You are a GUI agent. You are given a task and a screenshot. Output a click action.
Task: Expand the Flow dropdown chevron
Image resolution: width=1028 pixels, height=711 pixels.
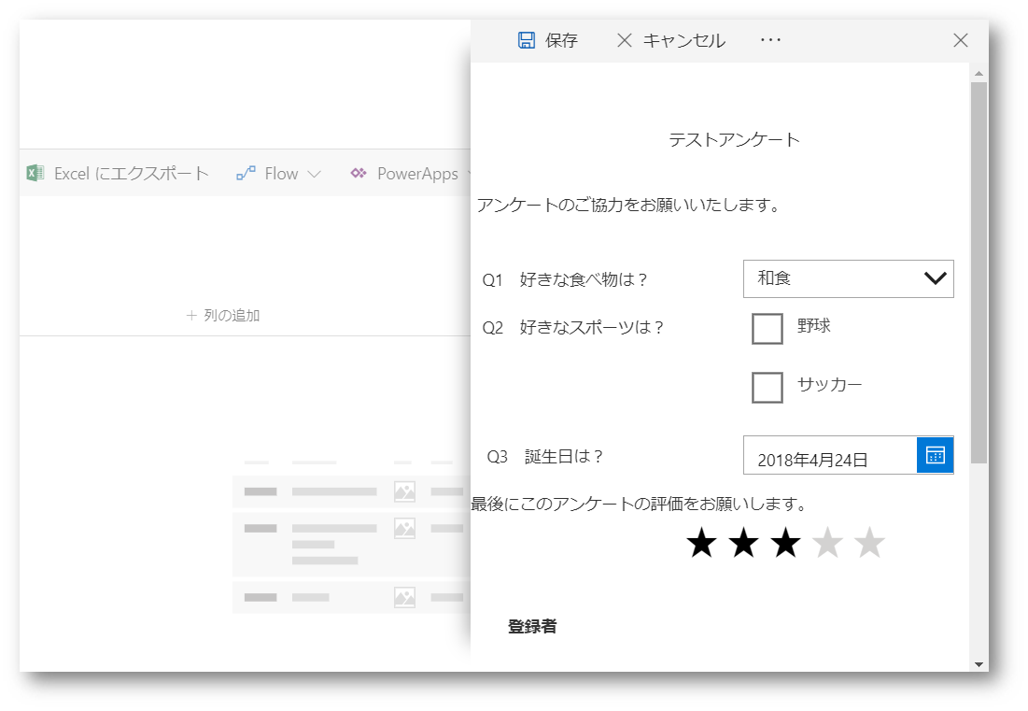pos(314,174)
